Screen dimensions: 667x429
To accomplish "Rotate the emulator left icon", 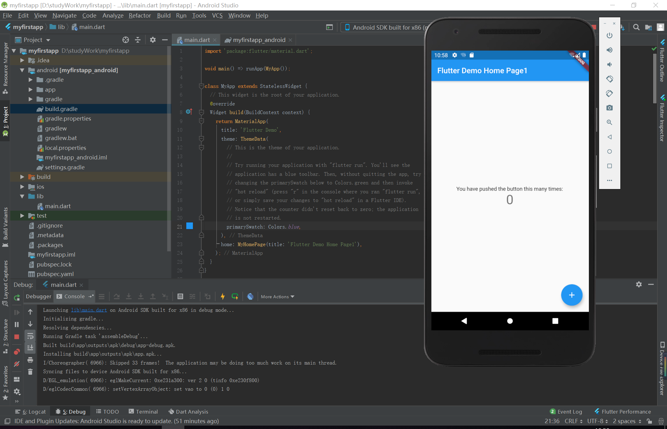I will click(609, 79).
